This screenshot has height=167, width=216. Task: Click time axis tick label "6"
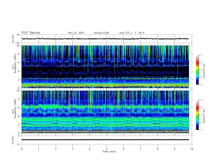(x=124, y=149)
